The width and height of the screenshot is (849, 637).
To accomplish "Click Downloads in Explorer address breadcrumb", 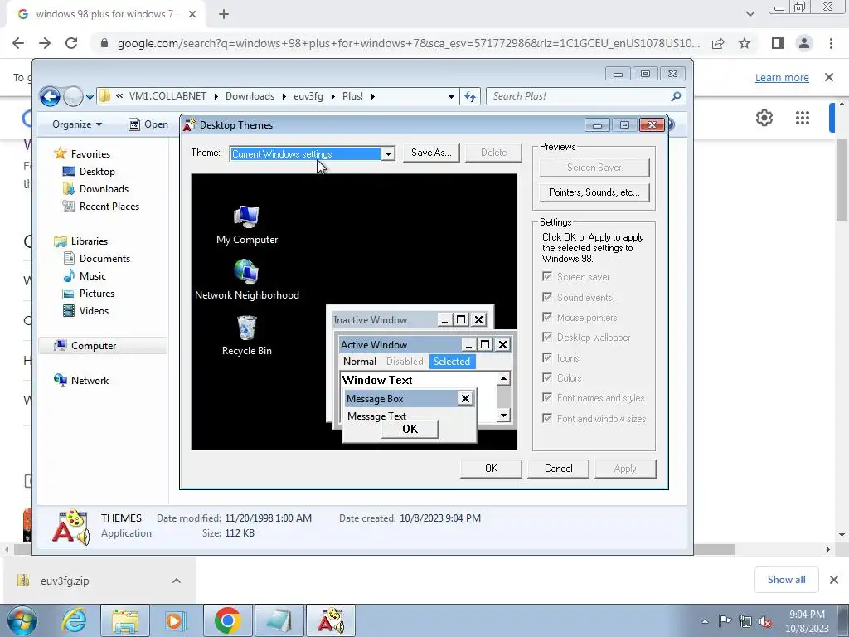I will [x=250, y=96].
